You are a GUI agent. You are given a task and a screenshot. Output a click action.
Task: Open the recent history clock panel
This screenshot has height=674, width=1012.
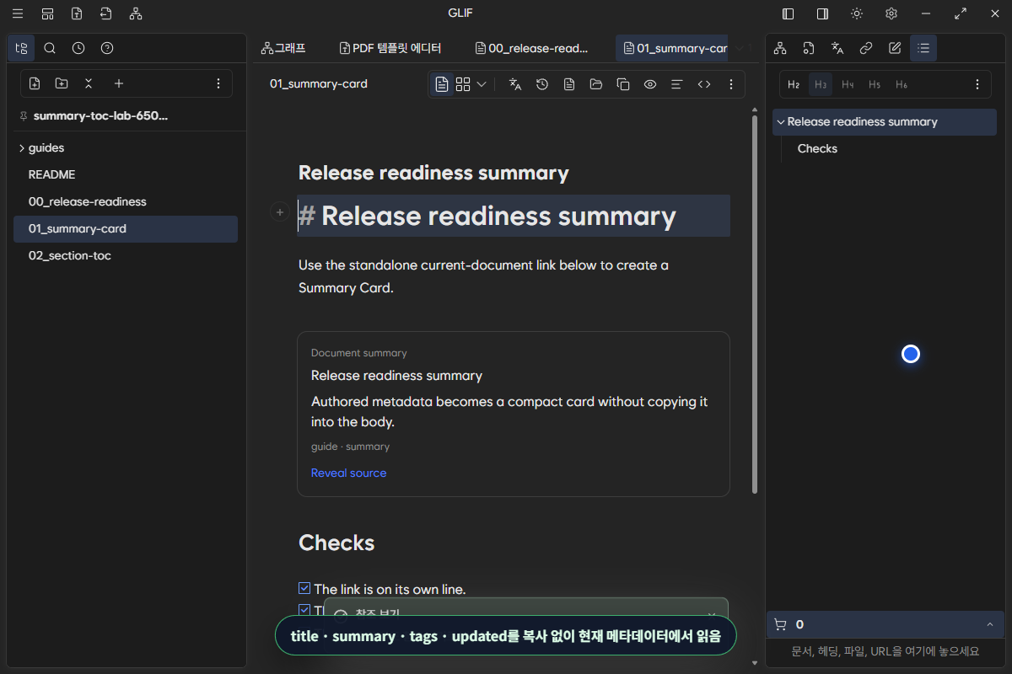pyautogui.click(x=78, y=48)
